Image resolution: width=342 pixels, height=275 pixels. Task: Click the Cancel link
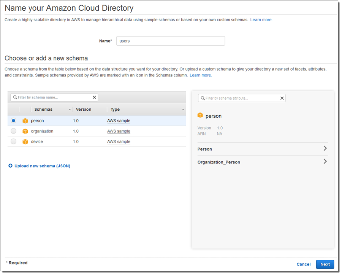(304, 264)
